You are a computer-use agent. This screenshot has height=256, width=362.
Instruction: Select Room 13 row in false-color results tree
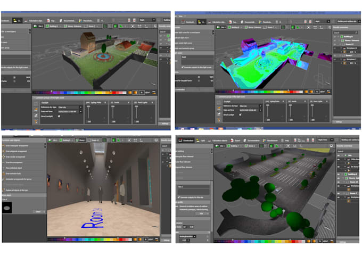(348, 44)
